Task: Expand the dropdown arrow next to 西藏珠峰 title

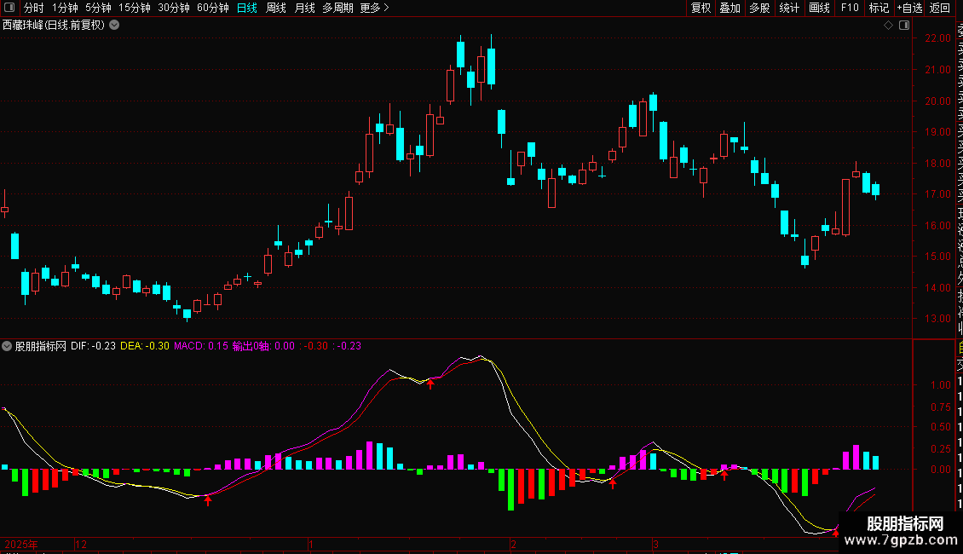Action: [x=114, y=26]
